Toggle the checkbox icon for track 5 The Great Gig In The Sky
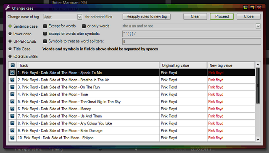Screen dimensions: 269x153 [x=12, y=101]
